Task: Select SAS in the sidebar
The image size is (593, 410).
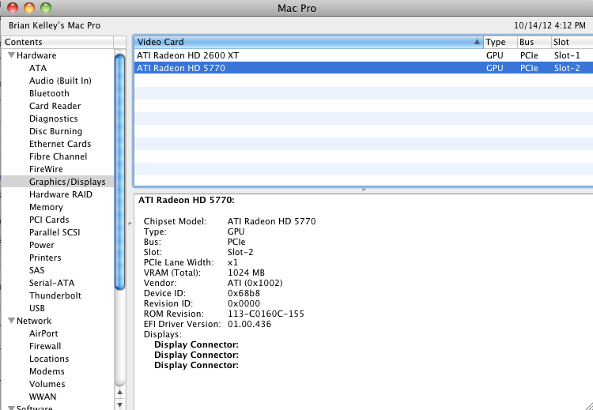Action: [x=36, y=270]
